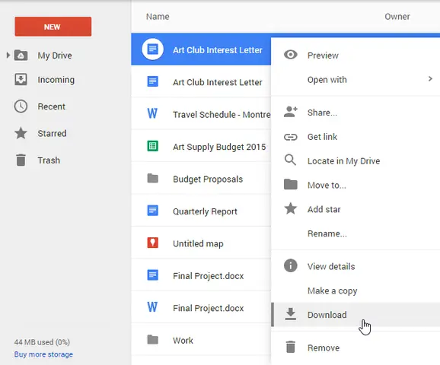Open the Starred label in sidebar
Screen dimensions: 440x365
[52, 133]
